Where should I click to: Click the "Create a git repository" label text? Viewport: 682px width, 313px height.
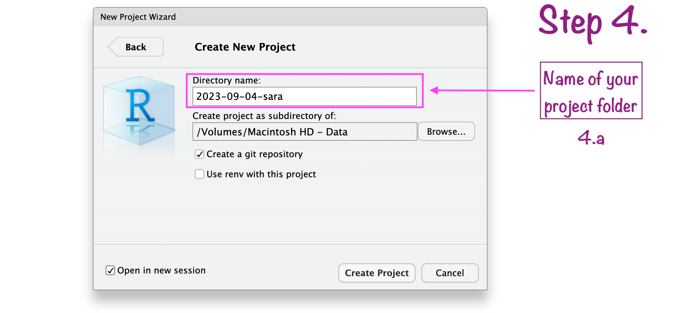point(254,154)
